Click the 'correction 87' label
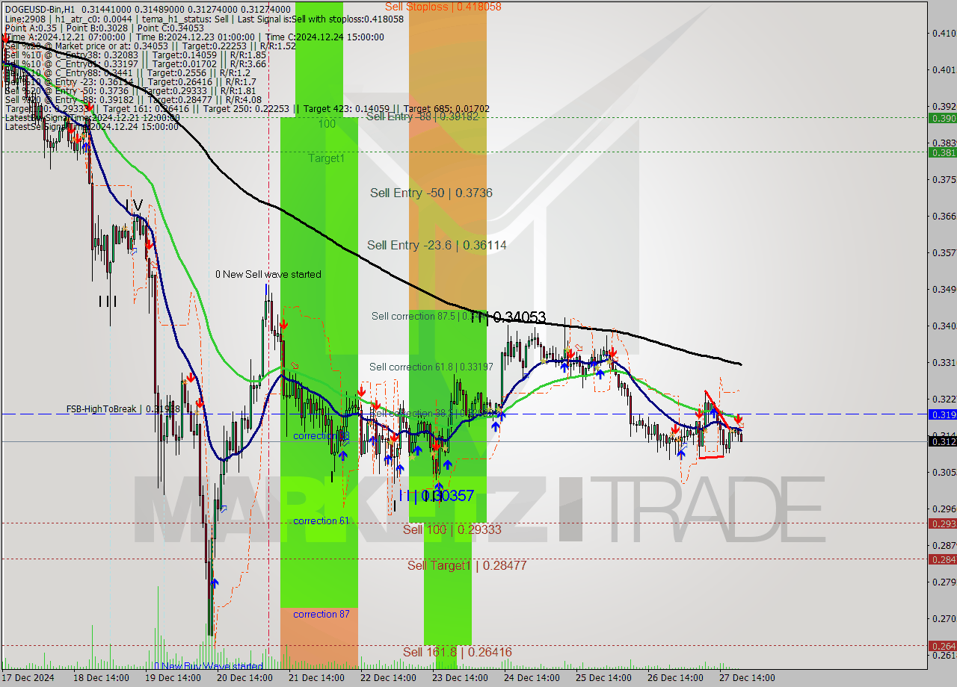This screenshot has height=687, width=957. (321, 615)
